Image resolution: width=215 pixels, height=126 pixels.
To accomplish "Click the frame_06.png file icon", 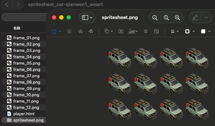I will click(x=9, y=69).
